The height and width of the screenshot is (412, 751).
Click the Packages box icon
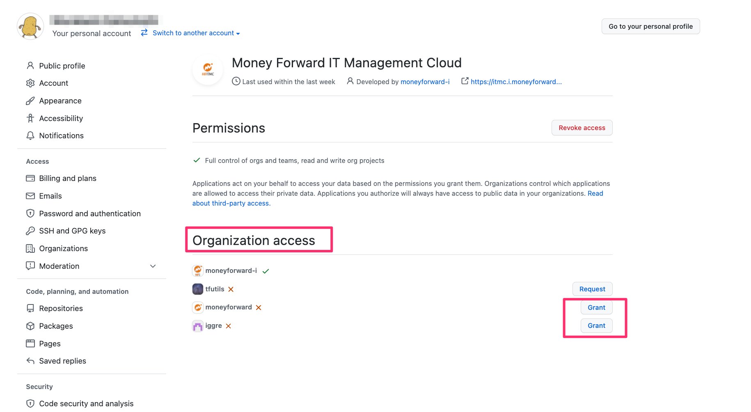tap(30, 326)
